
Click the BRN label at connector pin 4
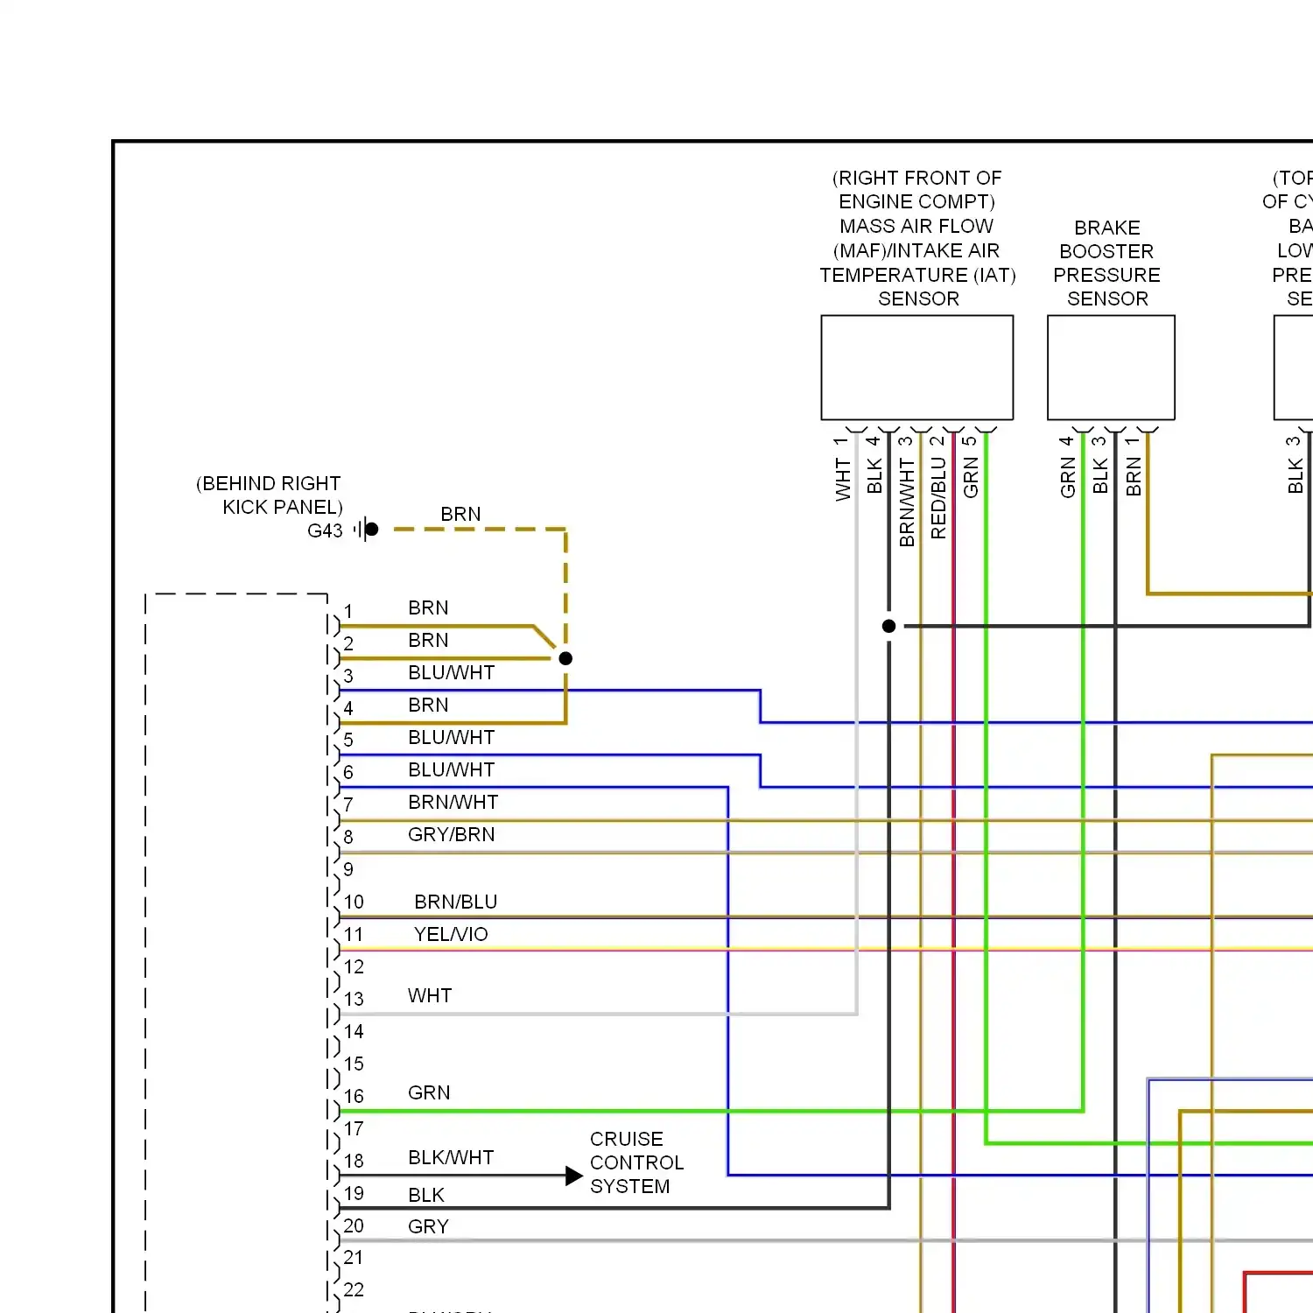pos(428,705)
